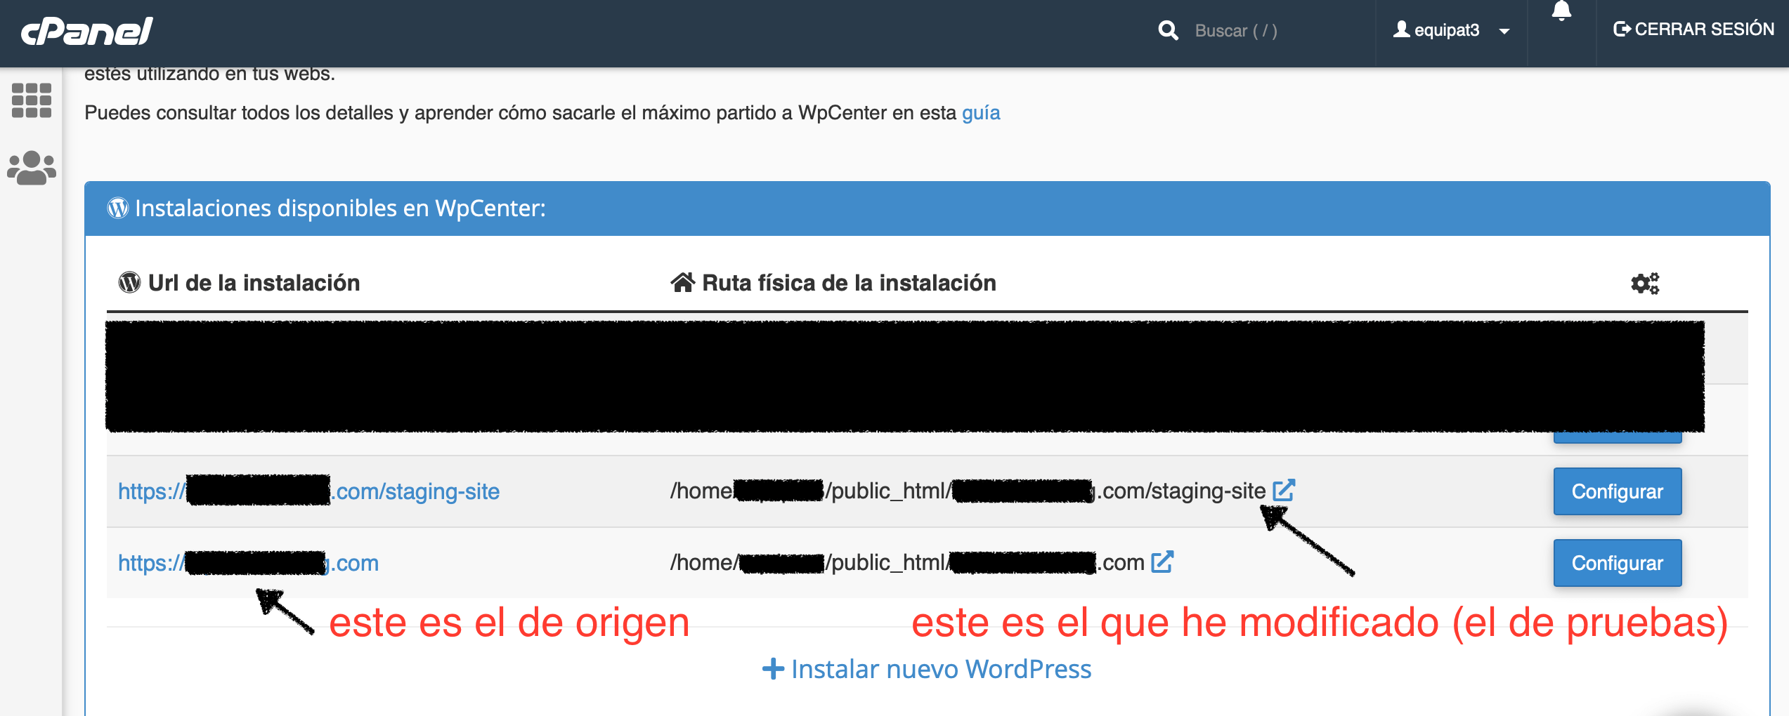Image resolution: width=1789 pixels, height=716 pixels.
Task: Click the logout arrow icon beside CERRAR SESIÓN
Action: tap(1622, 29)
